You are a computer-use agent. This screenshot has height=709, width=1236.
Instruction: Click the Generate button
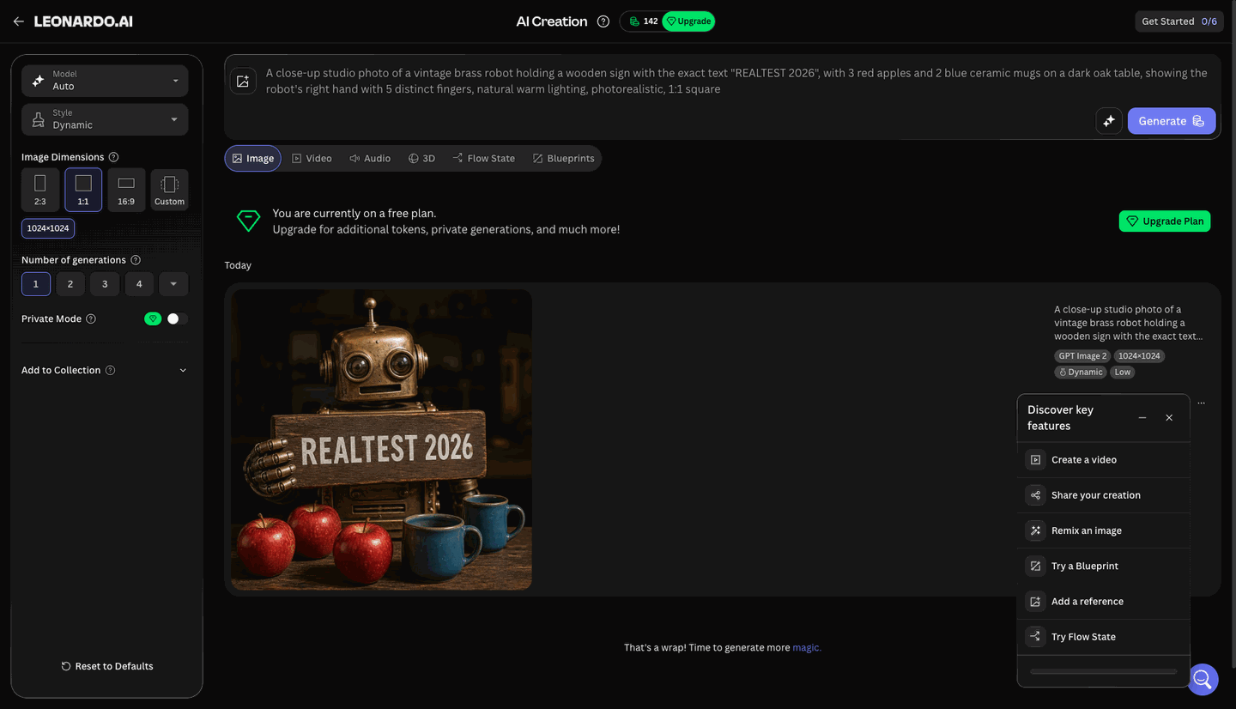click(x=1172, y=121)
